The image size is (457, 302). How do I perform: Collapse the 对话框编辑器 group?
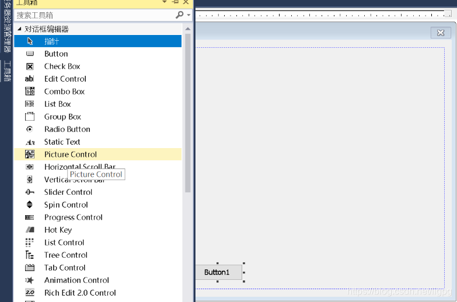19,29
